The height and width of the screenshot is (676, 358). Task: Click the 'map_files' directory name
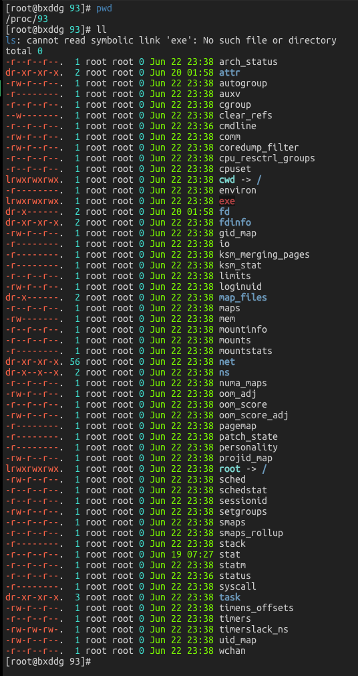point(242,297)
